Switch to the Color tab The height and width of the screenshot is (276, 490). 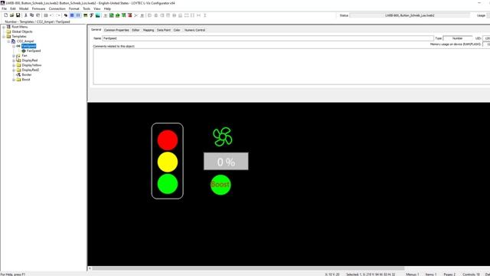[x=177, y=30]
